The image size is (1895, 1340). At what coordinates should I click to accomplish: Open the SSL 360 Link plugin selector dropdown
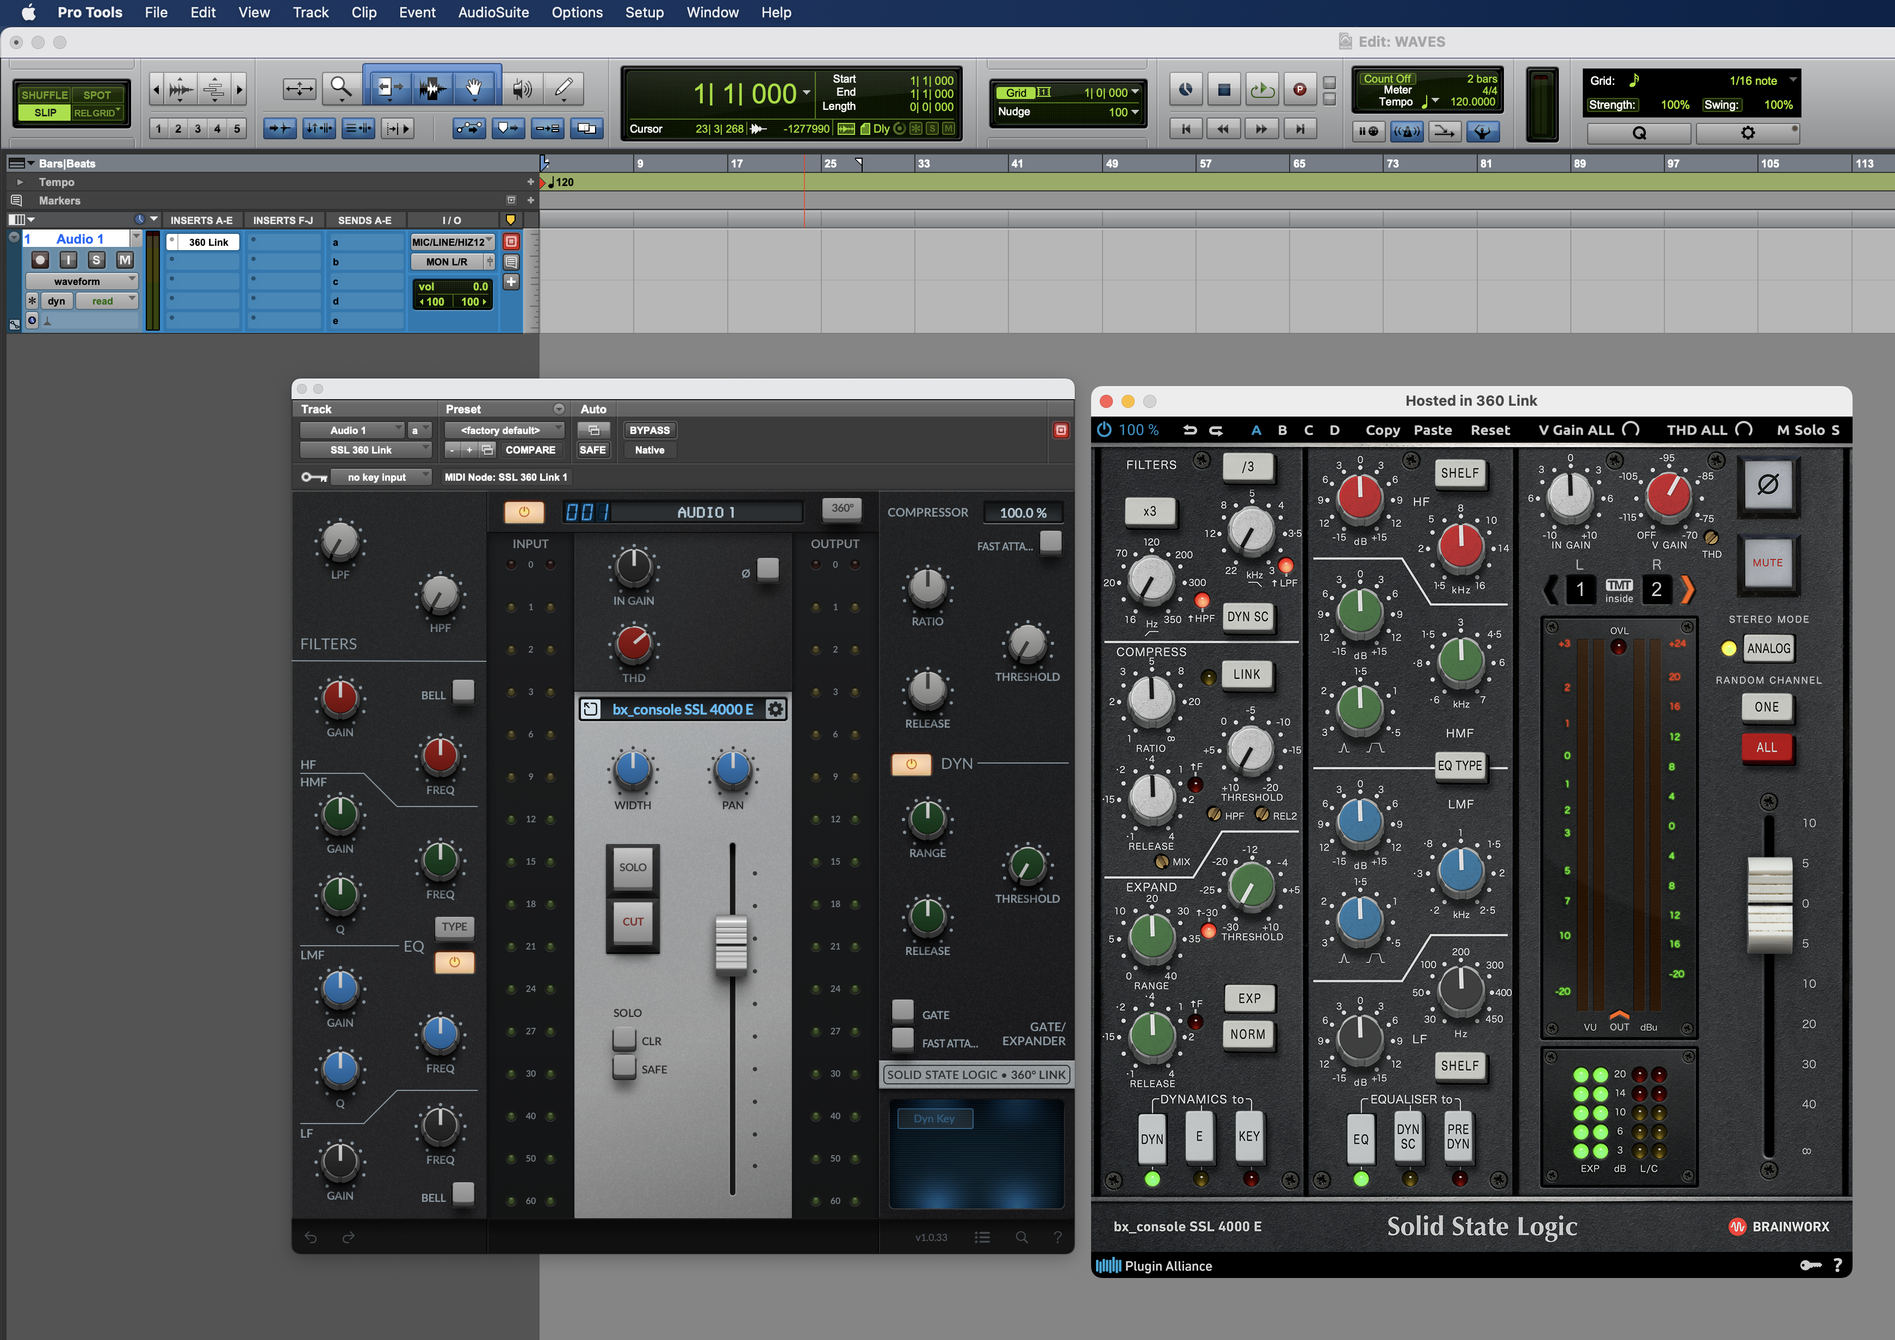point(366,450)
